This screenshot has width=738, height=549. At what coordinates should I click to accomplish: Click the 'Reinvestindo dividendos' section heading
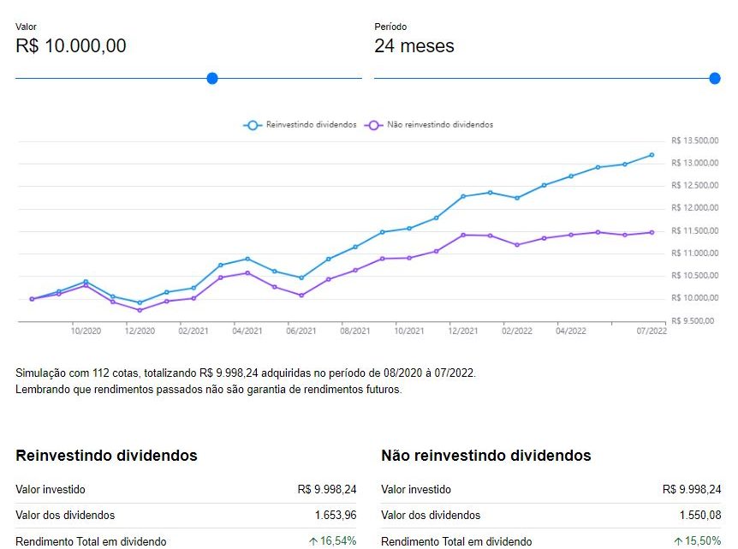click(106, 456)
